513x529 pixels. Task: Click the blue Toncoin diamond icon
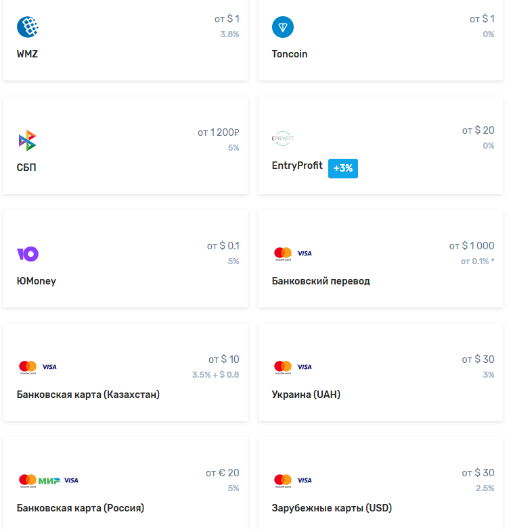(x=283, y=27)
